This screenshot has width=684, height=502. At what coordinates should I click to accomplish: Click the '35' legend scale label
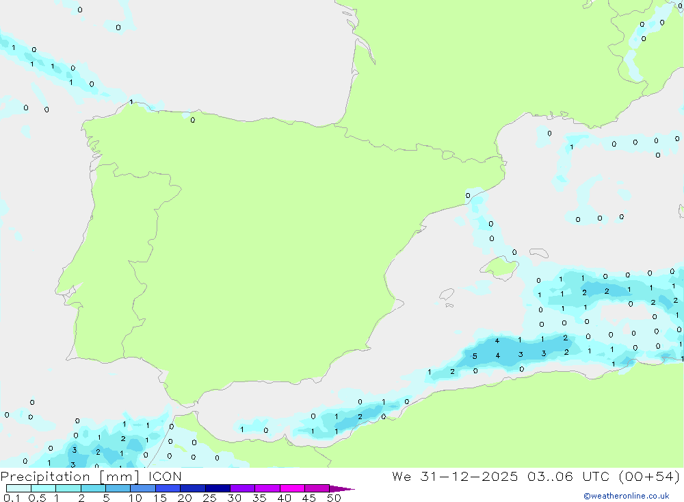(x=259, y=498)
